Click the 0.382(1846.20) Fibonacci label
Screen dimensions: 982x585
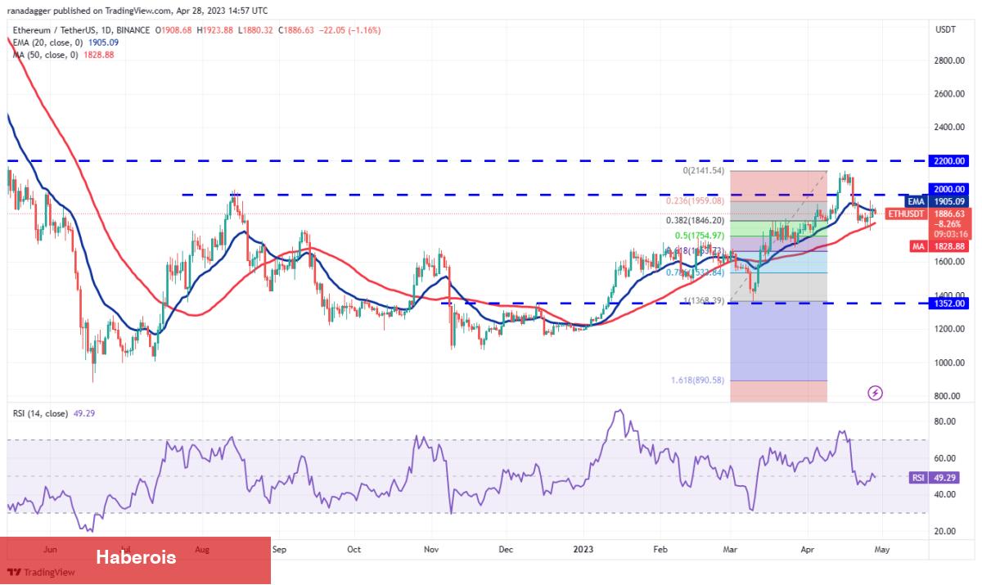coord(696,220)
